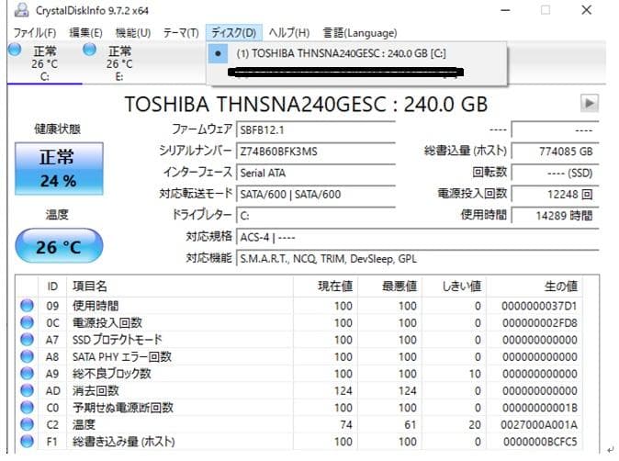Click the drive letter field C:

click(316, 216)
